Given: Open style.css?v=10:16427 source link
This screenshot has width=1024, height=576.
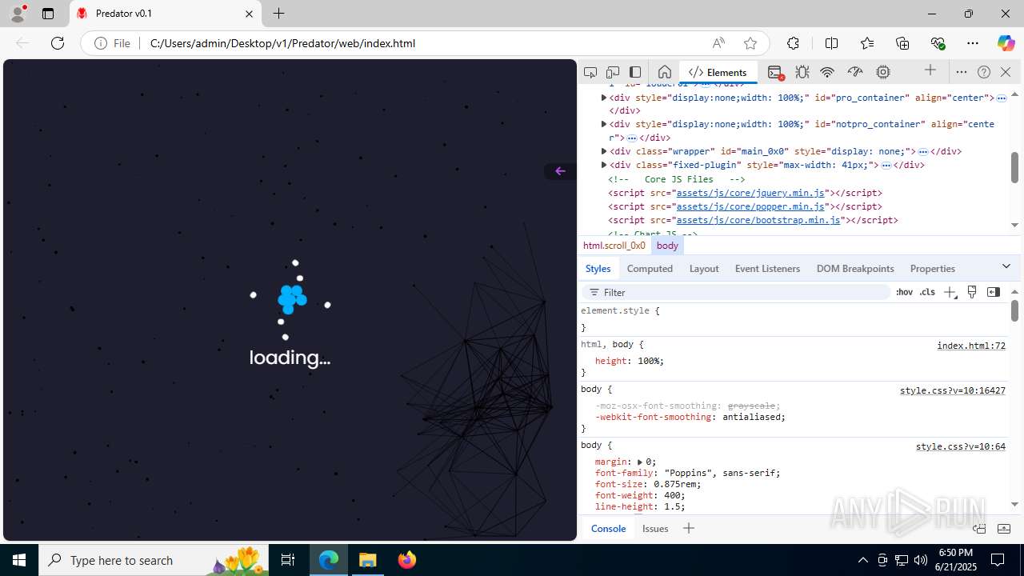Looking at the screenshot, I should click(953, 390).
